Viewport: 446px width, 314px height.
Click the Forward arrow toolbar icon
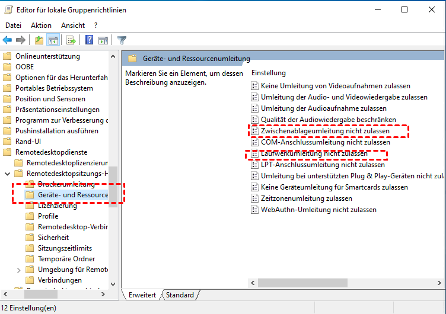click(x=20, y=40)
